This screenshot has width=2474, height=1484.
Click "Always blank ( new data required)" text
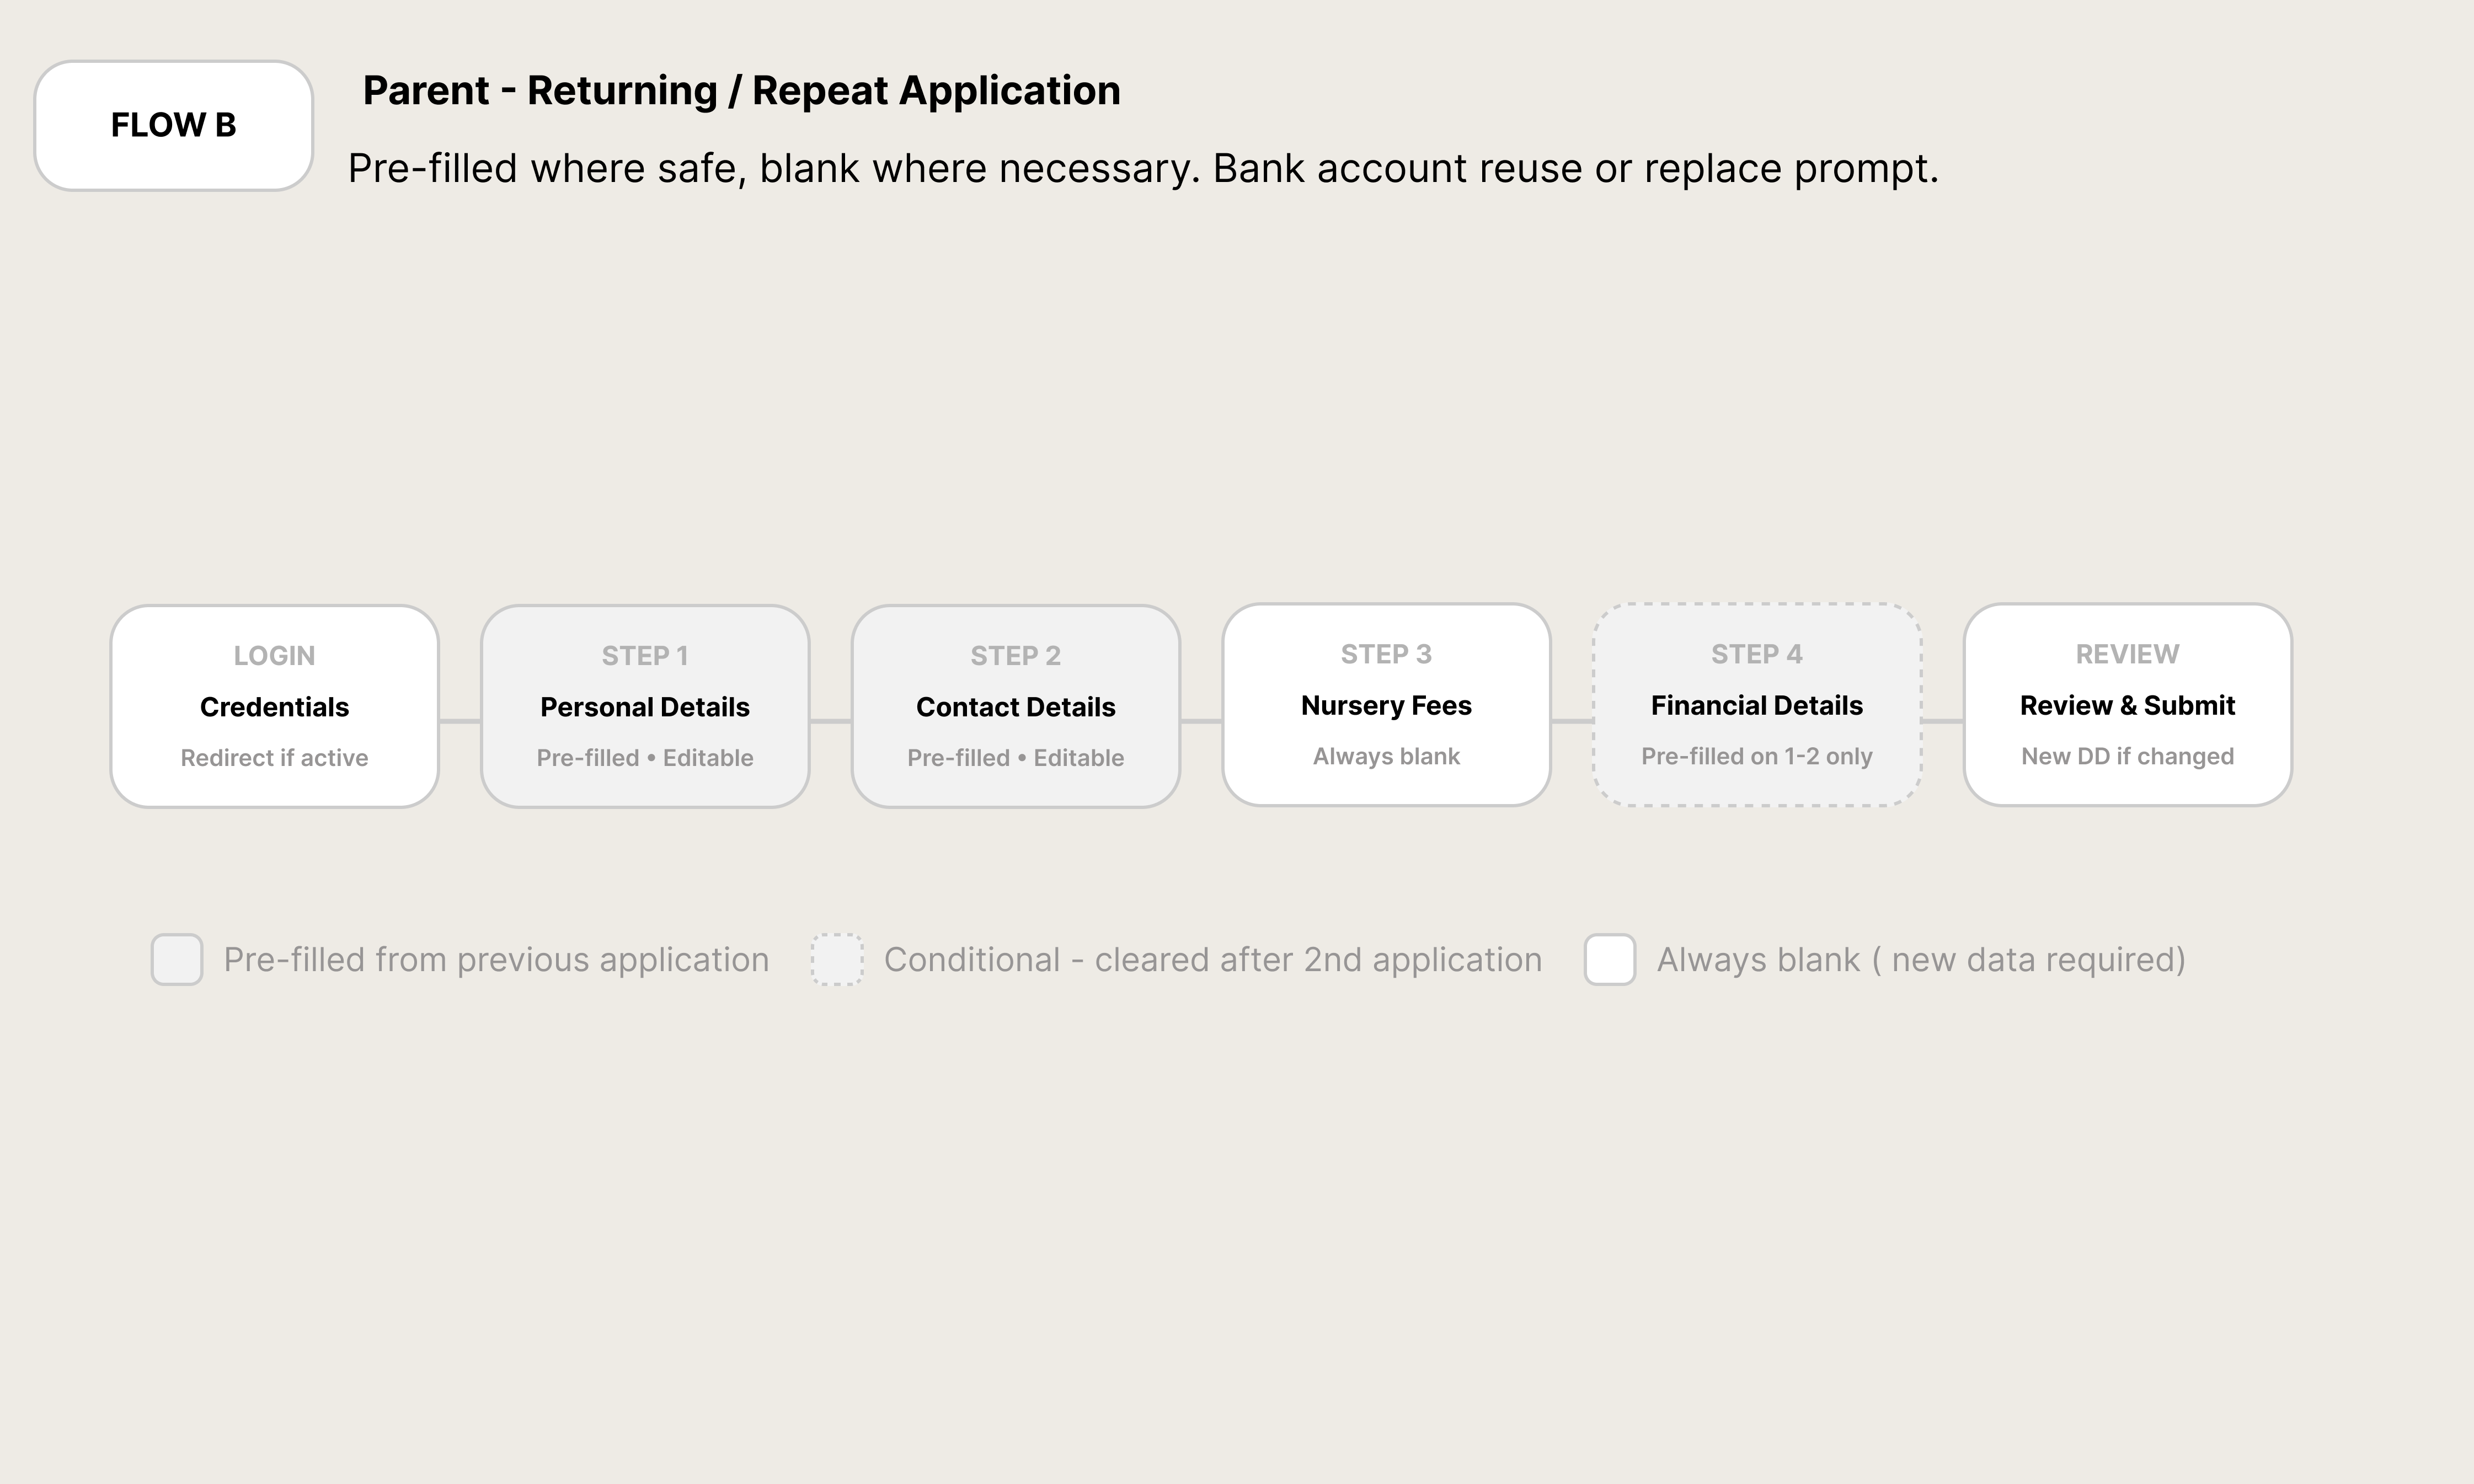(1921, 960)
